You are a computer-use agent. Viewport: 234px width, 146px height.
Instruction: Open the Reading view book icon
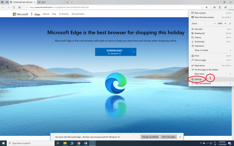click(202, 7)
